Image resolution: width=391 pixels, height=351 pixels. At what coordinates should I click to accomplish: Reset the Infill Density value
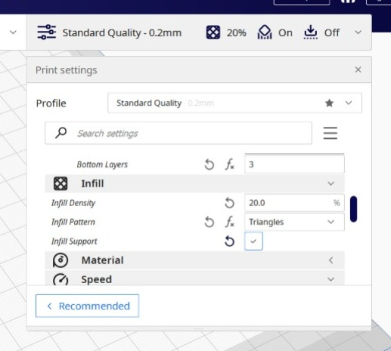point(229,203)
